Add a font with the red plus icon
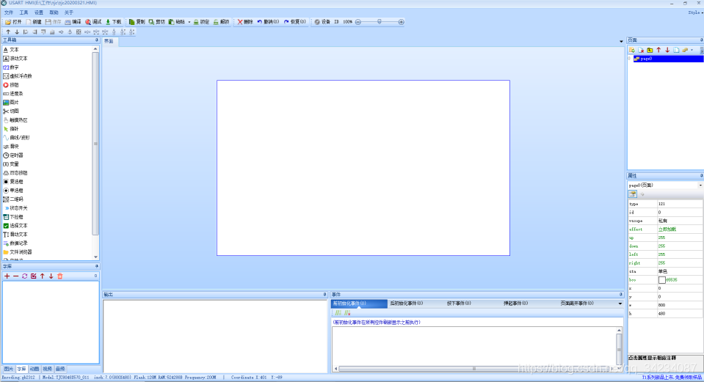The image size is (704, 382). point(7,276)
